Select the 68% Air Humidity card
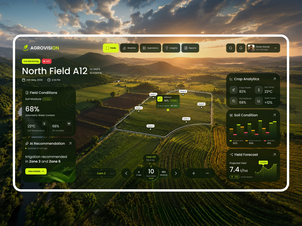This screenshot has height=226, width=302. 61,127
